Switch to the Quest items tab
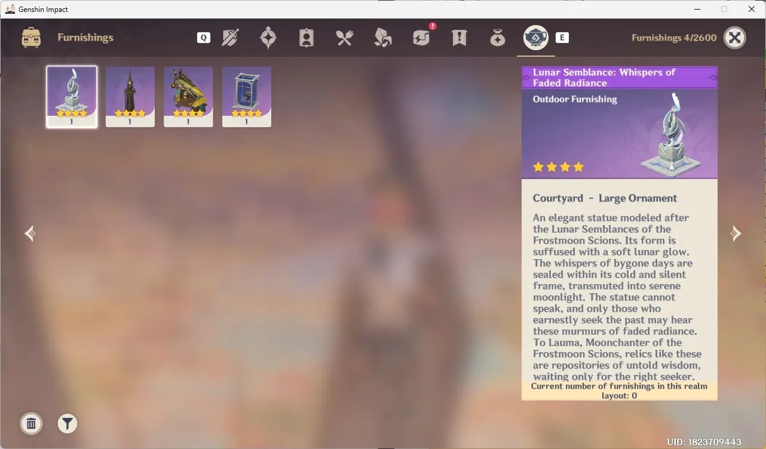The height and width of the screenshot is (449, 766). [459, 38]
